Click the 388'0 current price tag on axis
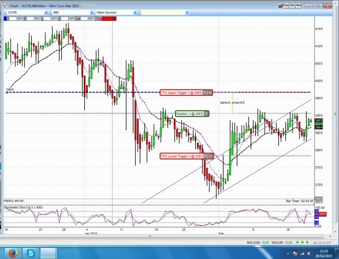Viewport: 339px width, 259px height. click(x=319, y=120)
